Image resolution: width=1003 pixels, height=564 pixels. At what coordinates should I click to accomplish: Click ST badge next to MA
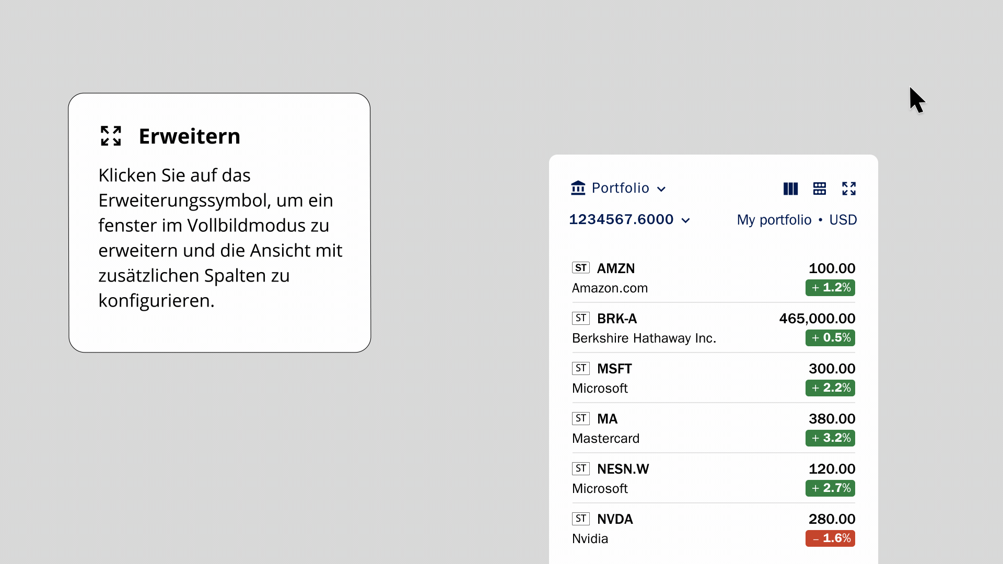click(581, 418)
